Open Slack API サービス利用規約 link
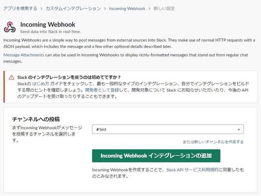Screen dimensions: 261x196 tap(192, 170)
